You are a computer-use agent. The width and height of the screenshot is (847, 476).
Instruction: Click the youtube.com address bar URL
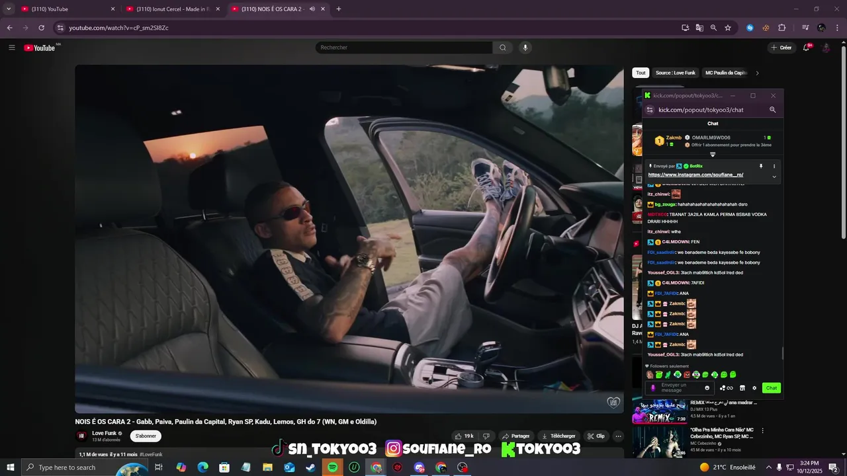[119, 28]
